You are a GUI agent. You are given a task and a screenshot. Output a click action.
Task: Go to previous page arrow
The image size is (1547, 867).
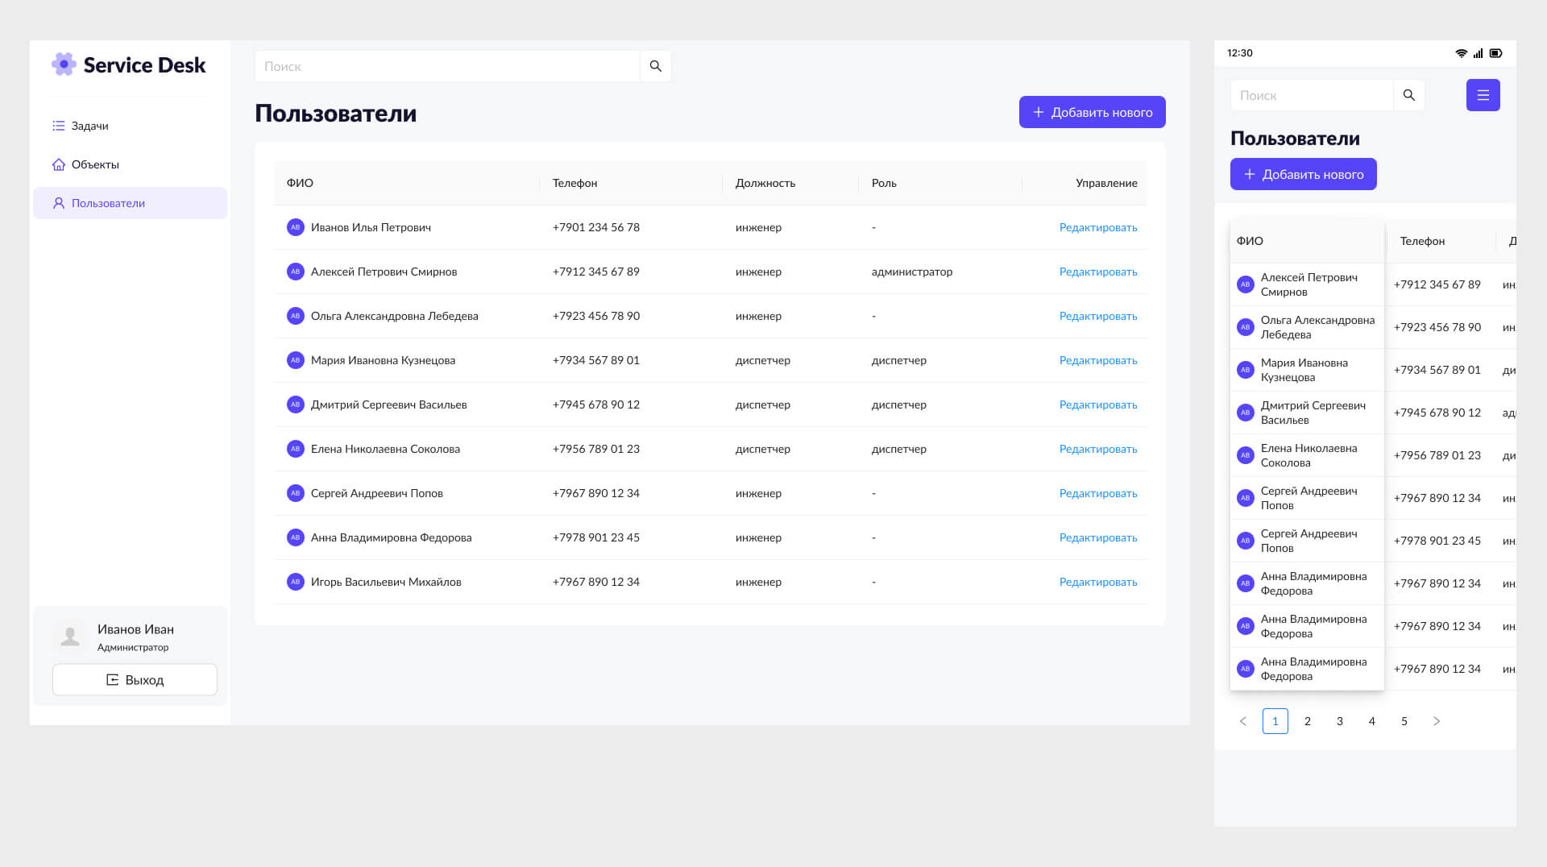click(1242, 721)
